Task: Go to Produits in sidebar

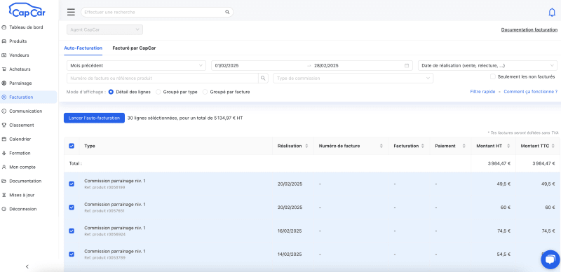Action: [x=18, y=41]
